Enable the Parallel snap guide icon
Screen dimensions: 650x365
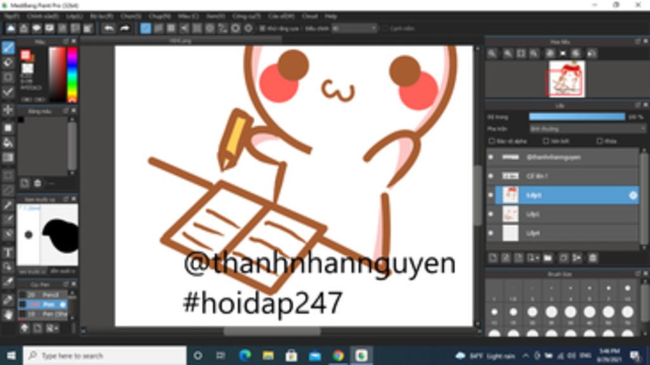[158, 28]
